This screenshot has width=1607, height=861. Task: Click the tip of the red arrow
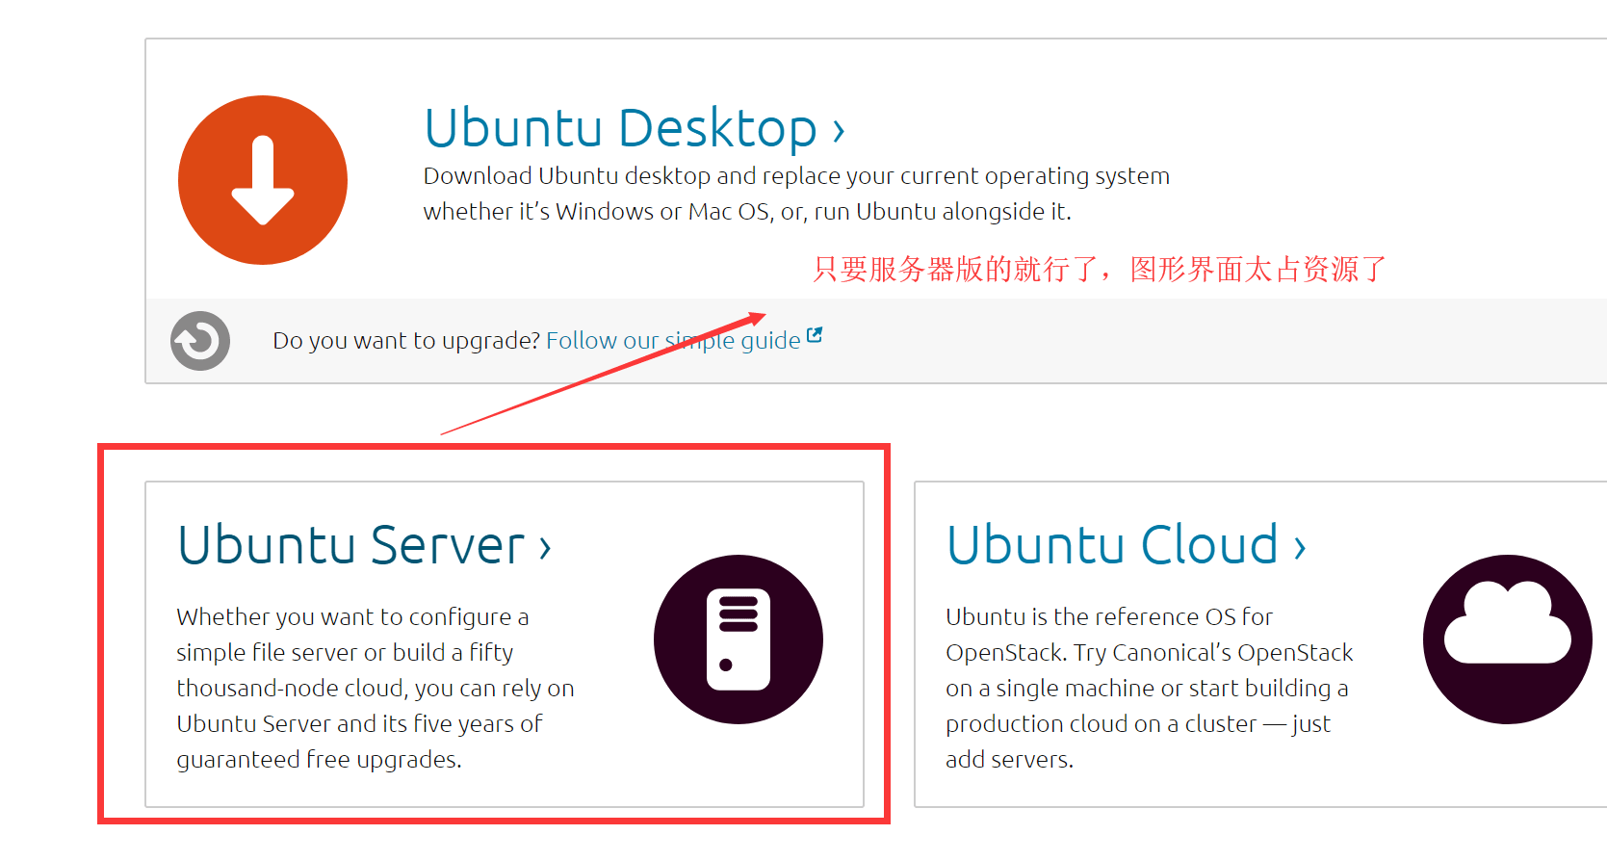pos(762,315)
